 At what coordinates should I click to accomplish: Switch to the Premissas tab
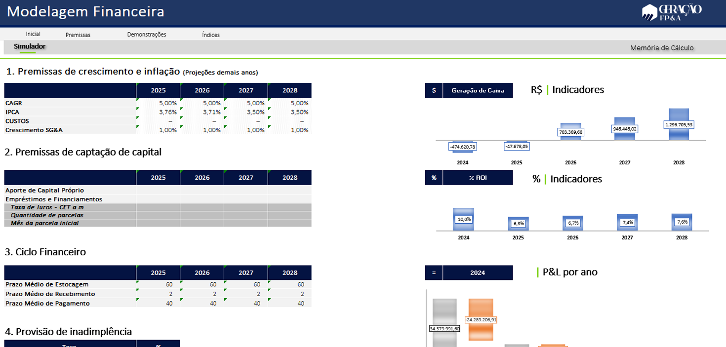78,35
